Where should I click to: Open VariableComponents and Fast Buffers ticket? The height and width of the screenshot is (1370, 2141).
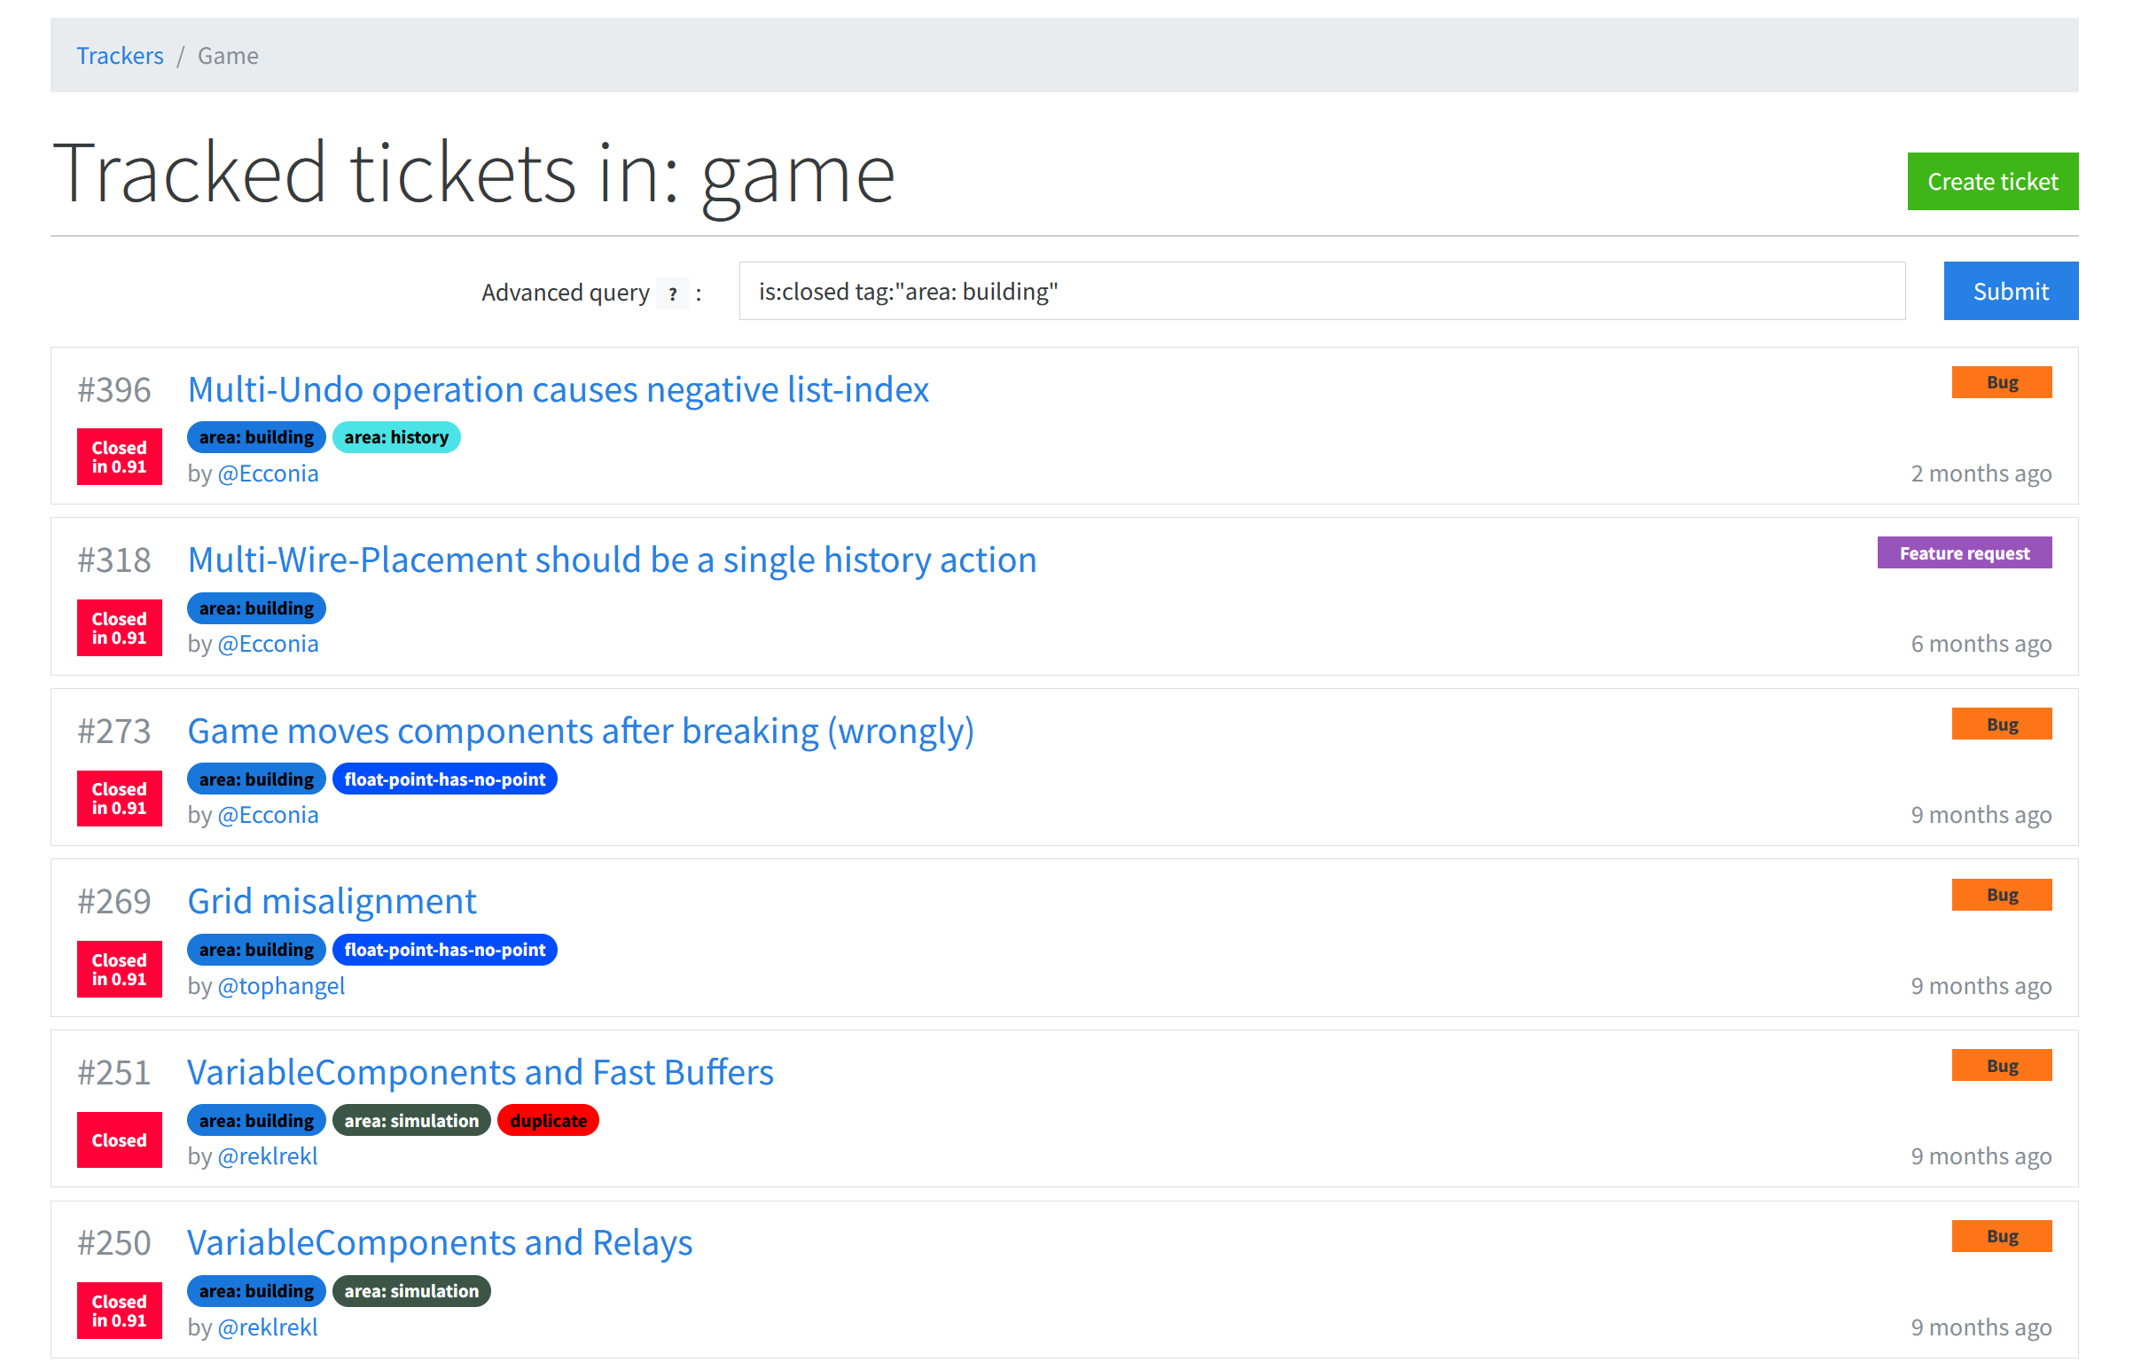coord(480,1073)
